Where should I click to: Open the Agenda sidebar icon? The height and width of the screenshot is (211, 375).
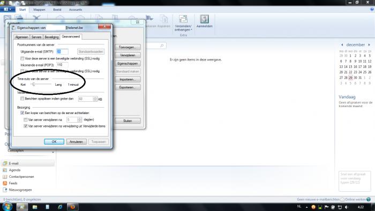[x=5, y=170]
